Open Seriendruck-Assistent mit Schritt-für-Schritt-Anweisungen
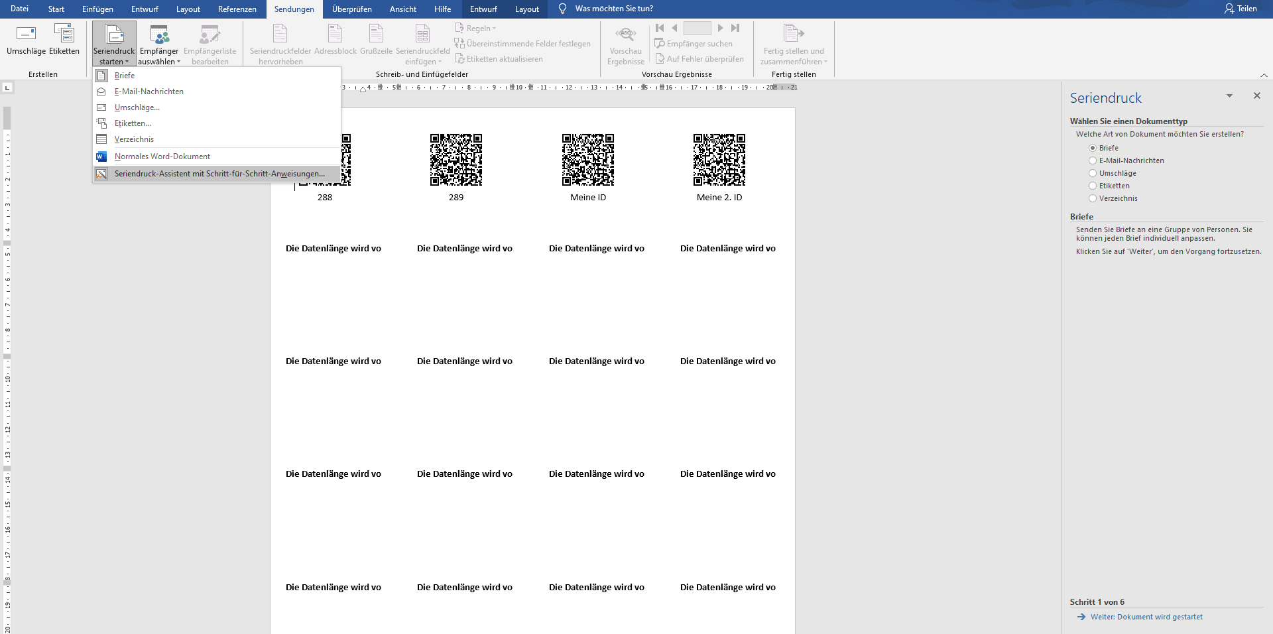1273x634 pixels. (217, 174)
